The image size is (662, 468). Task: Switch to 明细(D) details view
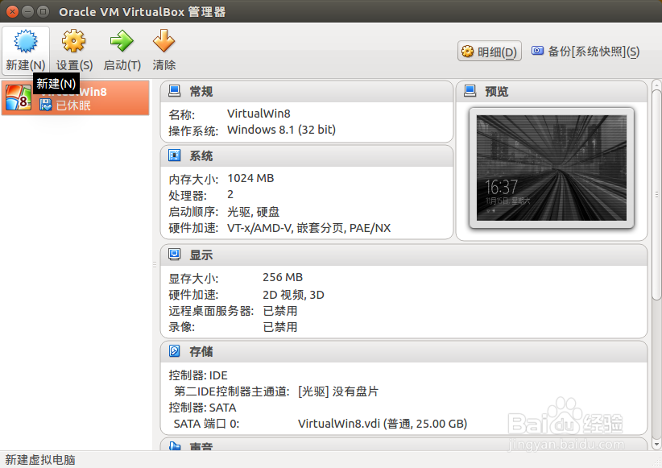(x=490, y=52)
